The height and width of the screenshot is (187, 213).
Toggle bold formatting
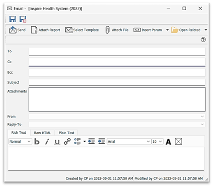point(37,141)
